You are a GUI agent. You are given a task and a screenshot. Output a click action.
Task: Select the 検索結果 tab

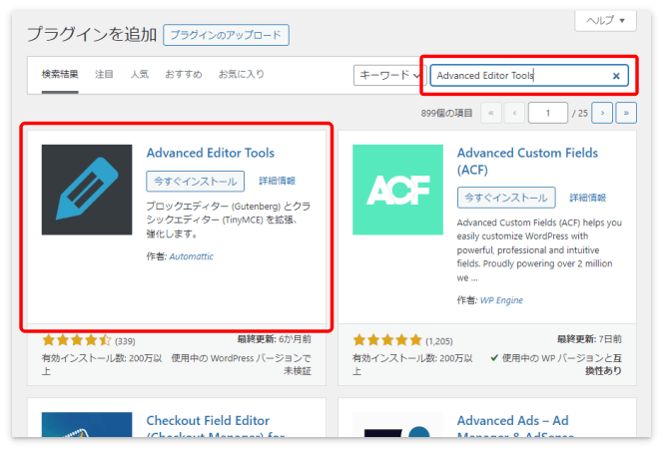tap(60, 75)
